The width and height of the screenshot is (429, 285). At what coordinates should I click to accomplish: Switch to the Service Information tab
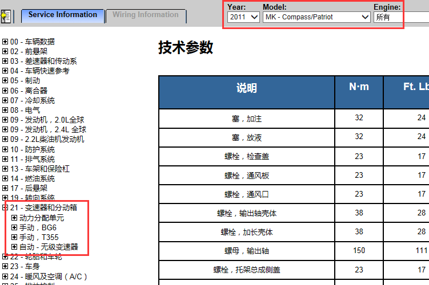point(63,15)
